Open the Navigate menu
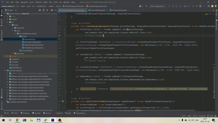 tap(24, 2)
